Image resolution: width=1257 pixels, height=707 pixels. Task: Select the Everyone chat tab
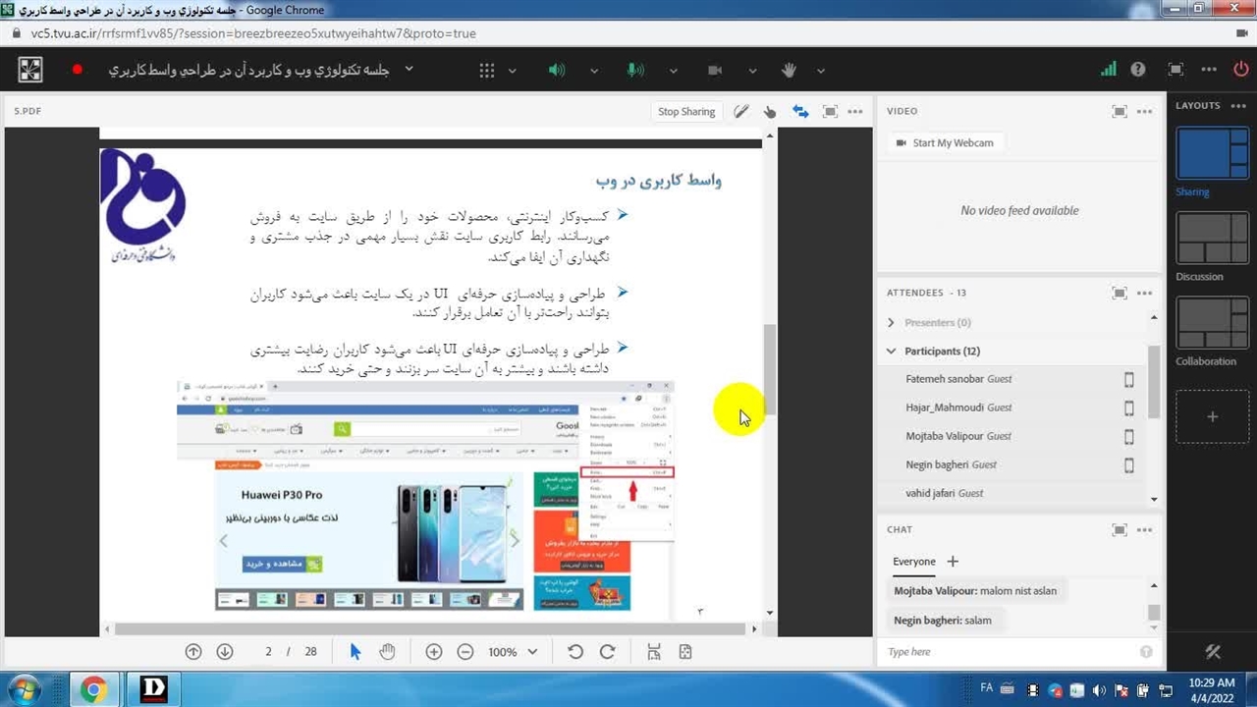coord(913,562)
